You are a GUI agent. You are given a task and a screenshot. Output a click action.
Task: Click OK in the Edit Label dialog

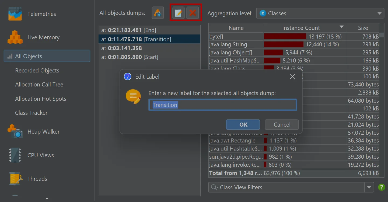(243, 124)
